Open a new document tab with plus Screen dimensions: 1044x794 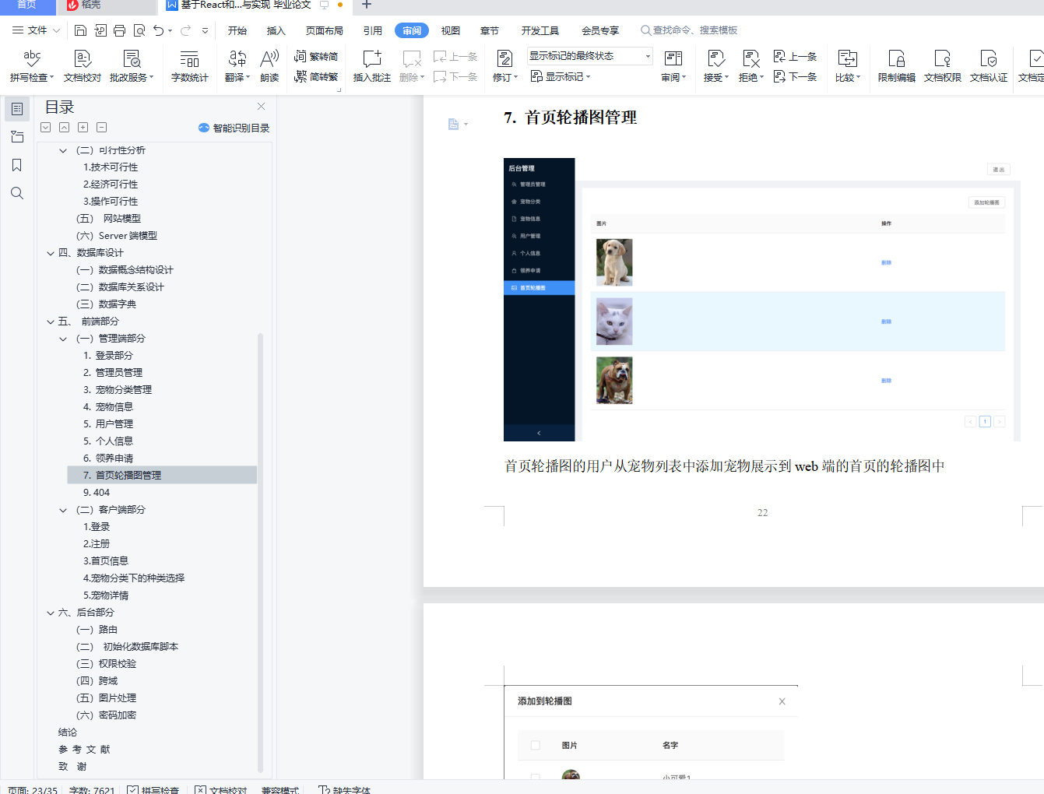366,5
